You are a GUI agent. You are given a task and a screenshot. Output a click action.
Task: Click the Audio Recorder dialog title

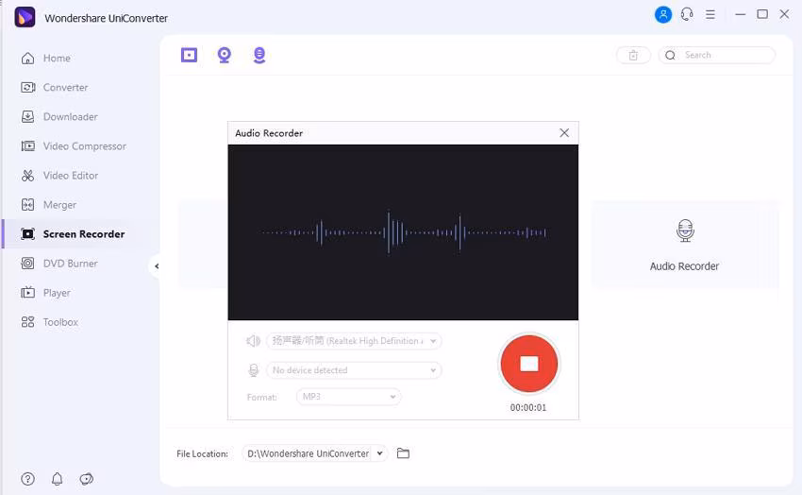[x=269, y=133]
